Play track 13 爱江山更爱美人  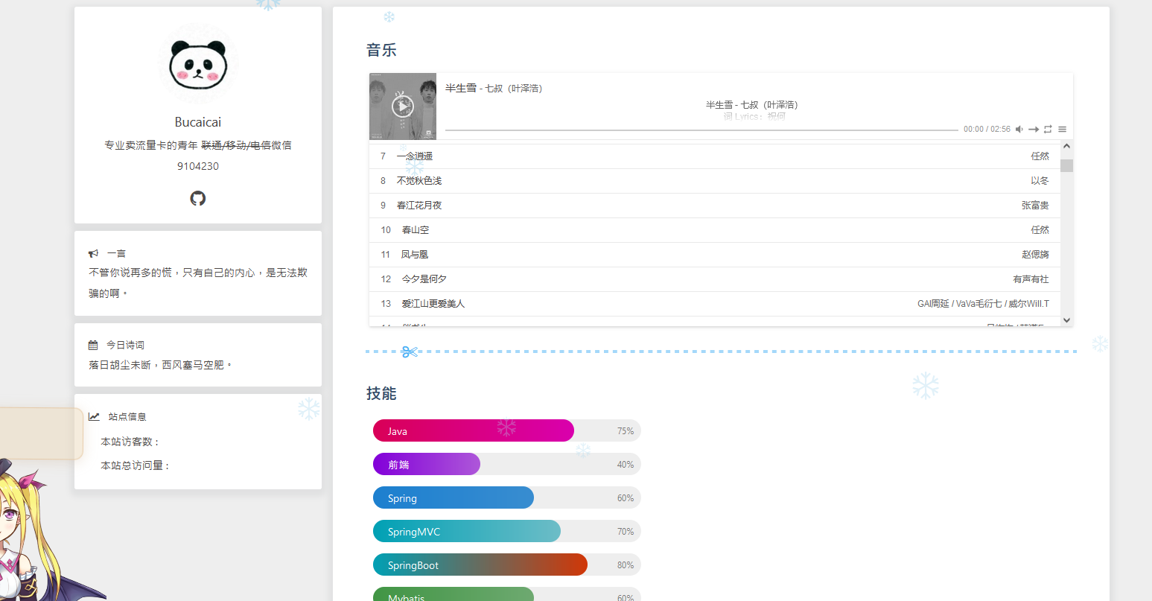(433, 304)
